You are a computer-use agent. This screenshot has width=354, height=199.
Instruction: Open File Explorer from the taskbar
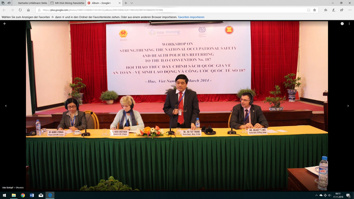click(x=14, y=196)
